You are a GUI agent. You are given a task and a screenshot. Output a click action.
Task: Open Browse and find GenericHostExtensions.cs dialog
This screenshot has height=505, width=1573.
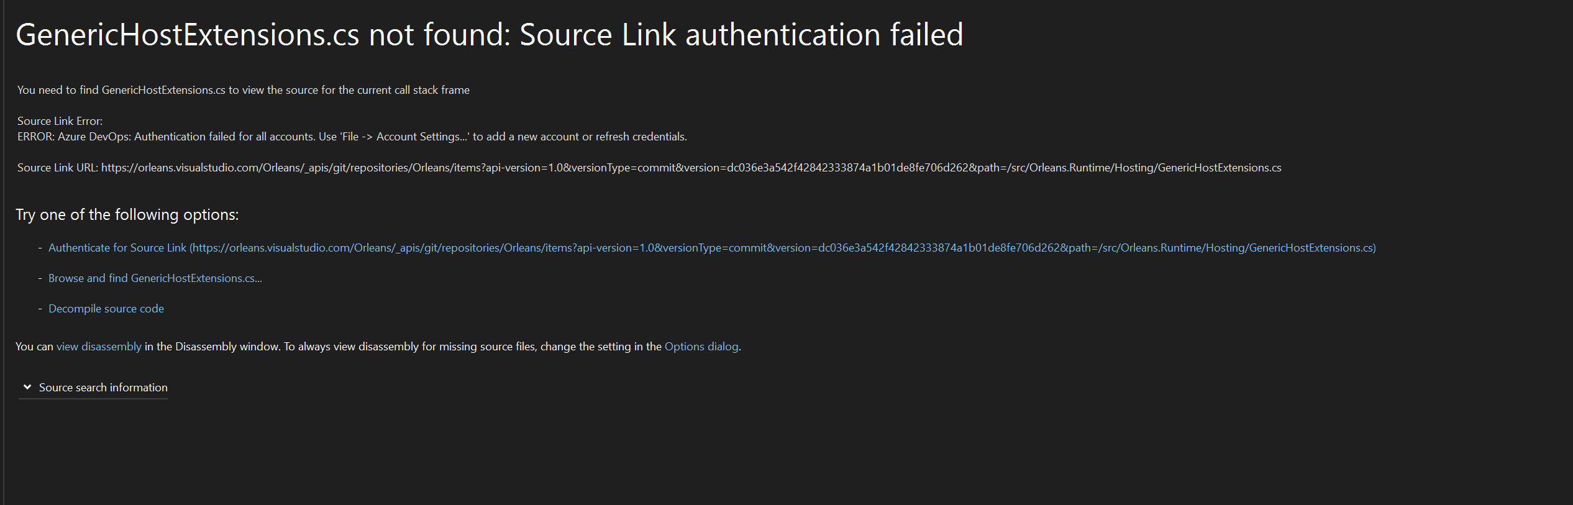click(154, 278)
